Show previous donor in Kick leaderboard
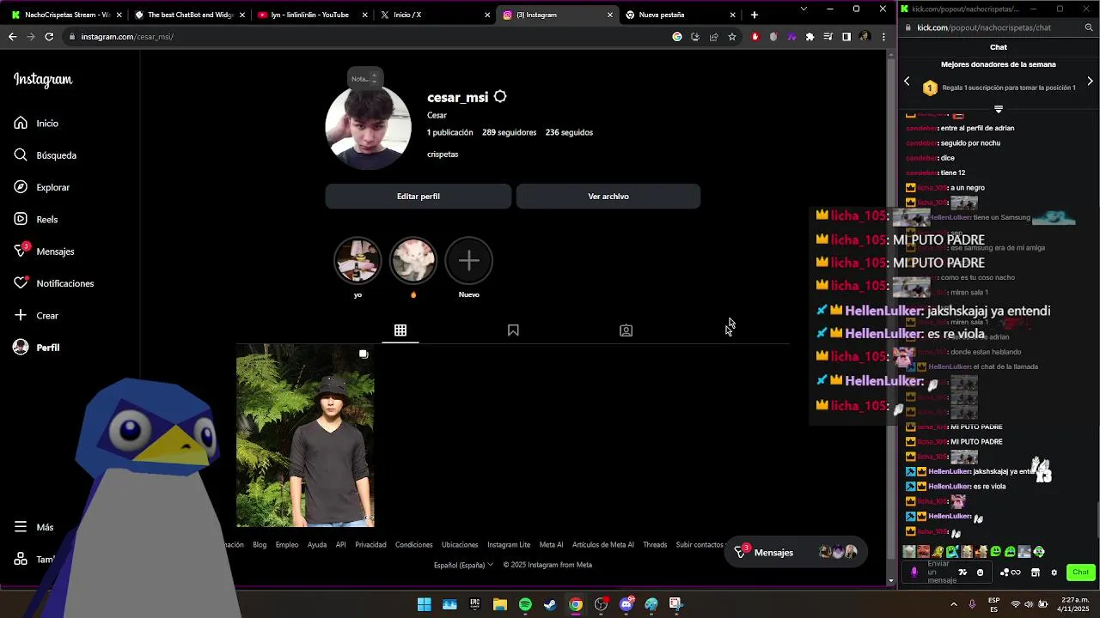Screen dimensions: 1100x618 tap(907, 82)
